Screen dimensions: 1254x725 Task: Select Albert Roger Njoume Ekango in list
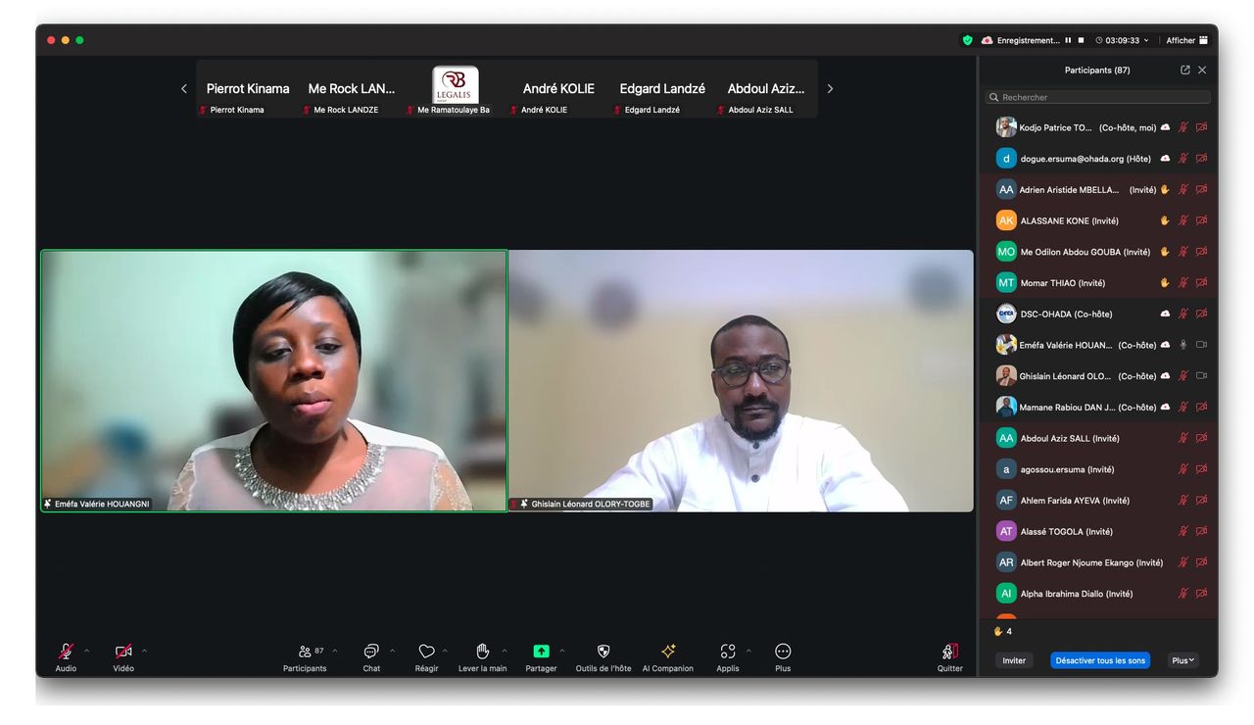point(1098,562)
